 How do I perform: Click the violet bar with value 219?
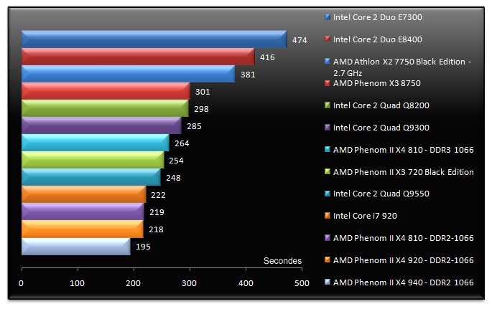point(83,211)
